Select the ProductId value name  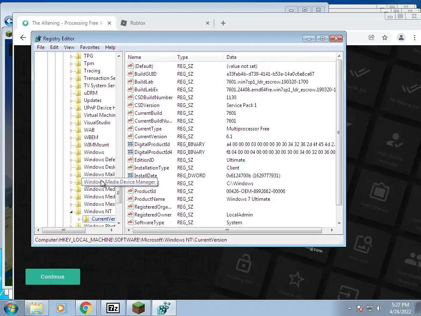(145, 191)
